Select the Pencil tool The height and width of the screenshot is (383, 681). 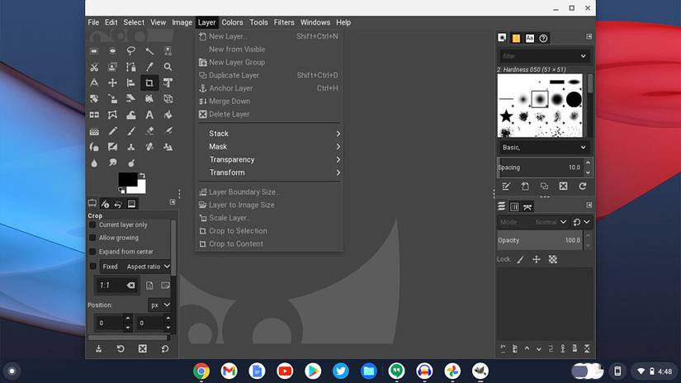[112, 130]
